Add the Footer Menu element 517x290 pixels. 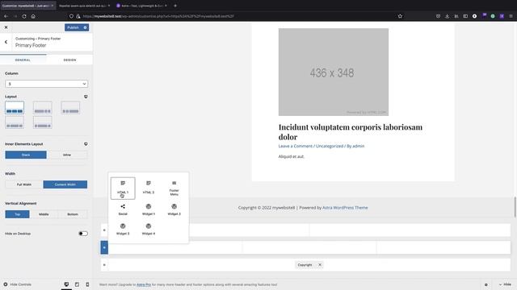tap(174, 188)
